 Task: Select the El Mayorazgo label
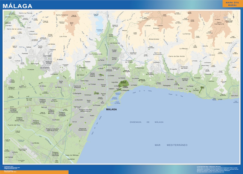click(140, 68)
